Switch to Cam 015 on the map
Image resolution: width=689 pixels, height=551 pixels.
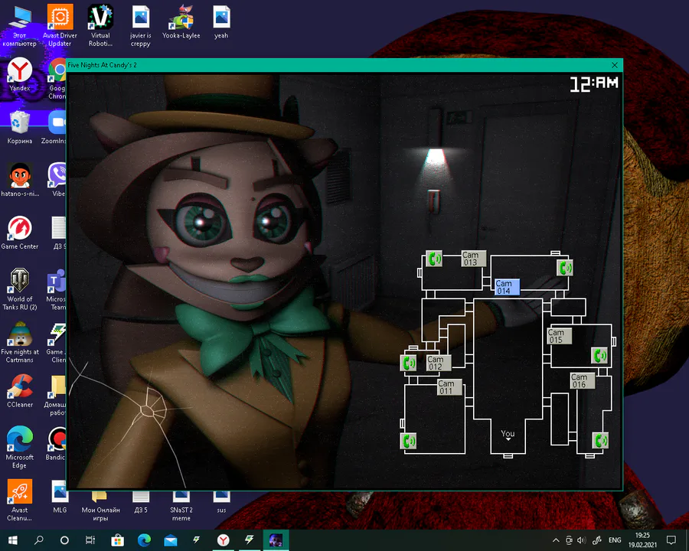tap(560, 336)
